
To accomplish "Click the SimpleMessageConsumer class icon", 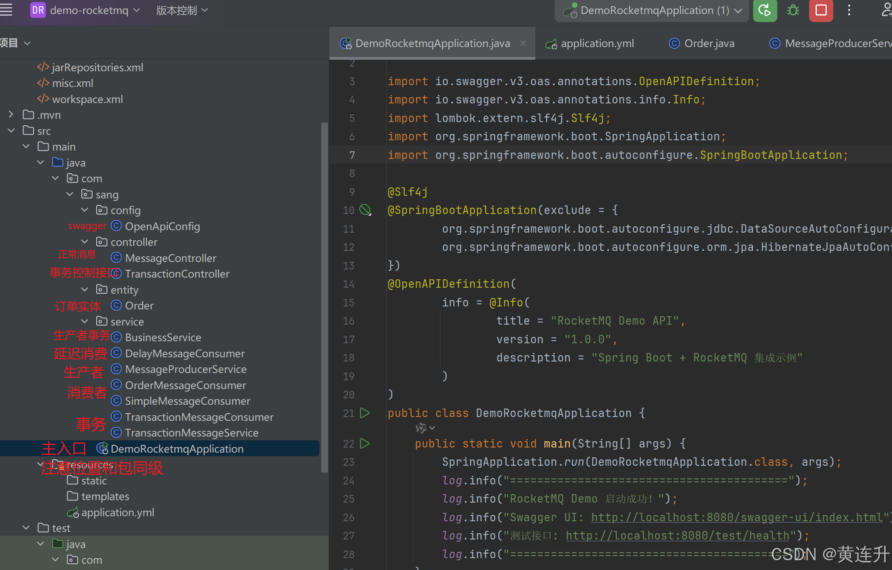I will click(x=116, y=400).
